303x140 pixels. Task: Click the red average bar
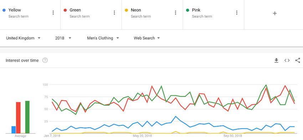[18, 118]
